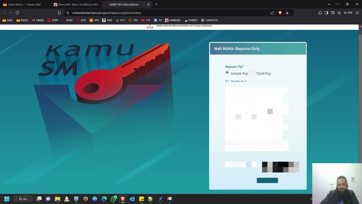
Task: Open a new browser tab
Action: 156,4
